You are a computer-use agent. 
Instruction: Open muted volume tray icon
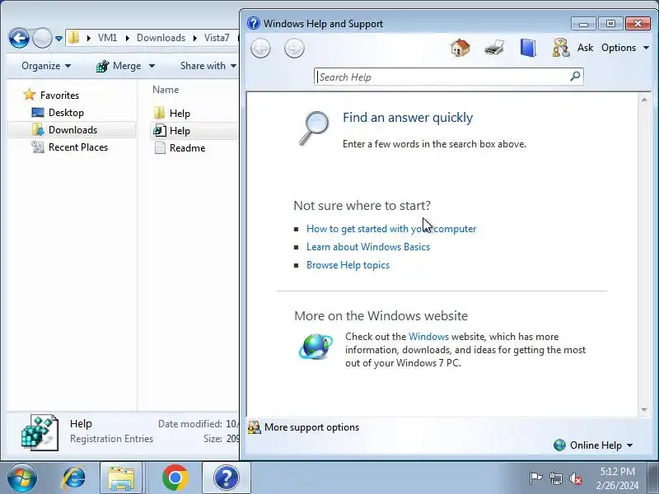tap(576, 478)
